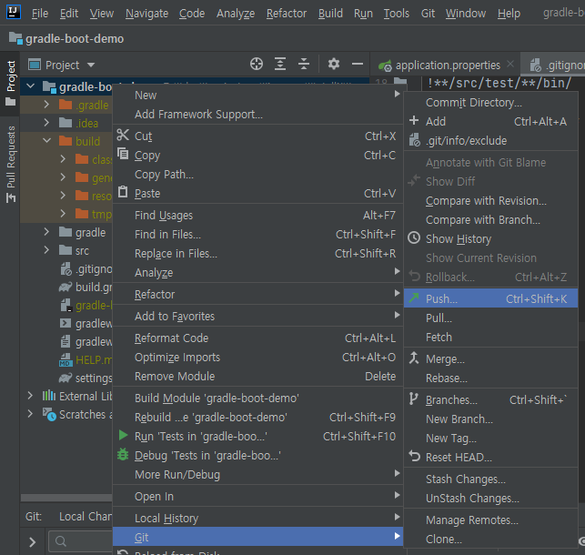The width and height of the screenshot is (585, 555).
Task: Click the branch icon beside Branches
Action: click(x=413, y=399)
